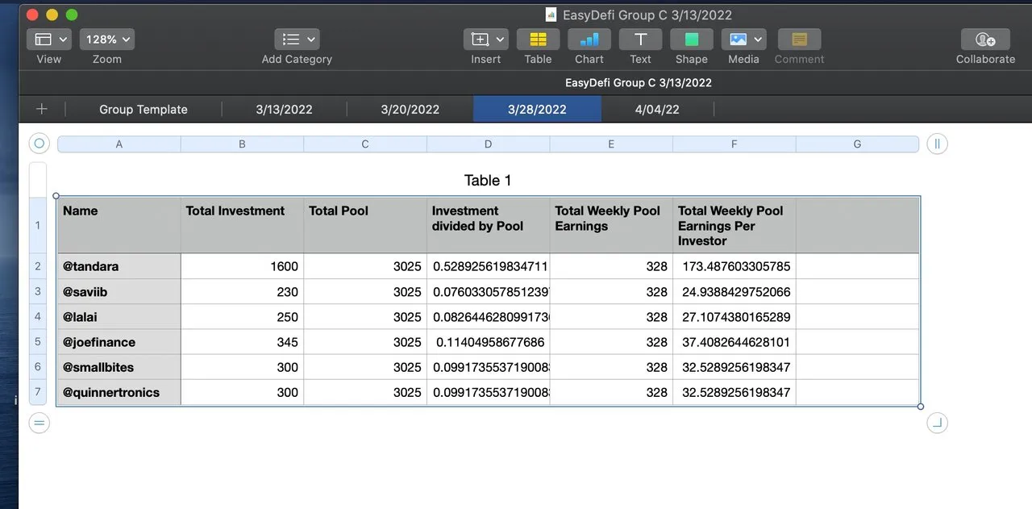Click the 0.11404958677686 ratio cell
This screenshot has width=1032, height=509.
click(x=488, y=341)
